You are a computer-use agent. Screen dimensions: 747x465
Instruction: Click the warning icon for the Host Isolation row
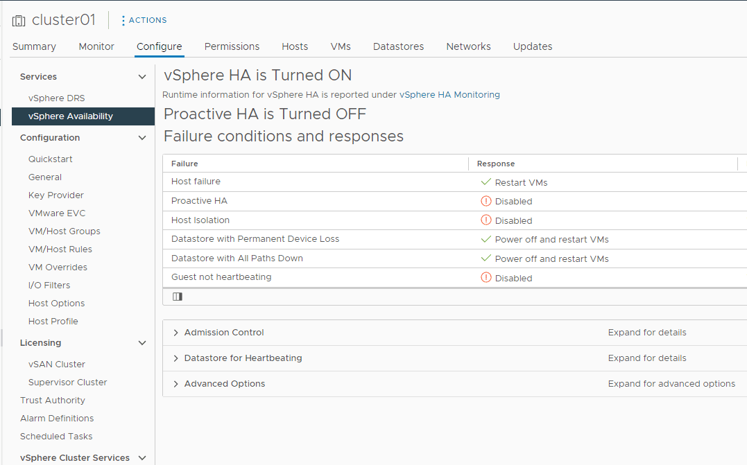486,220
